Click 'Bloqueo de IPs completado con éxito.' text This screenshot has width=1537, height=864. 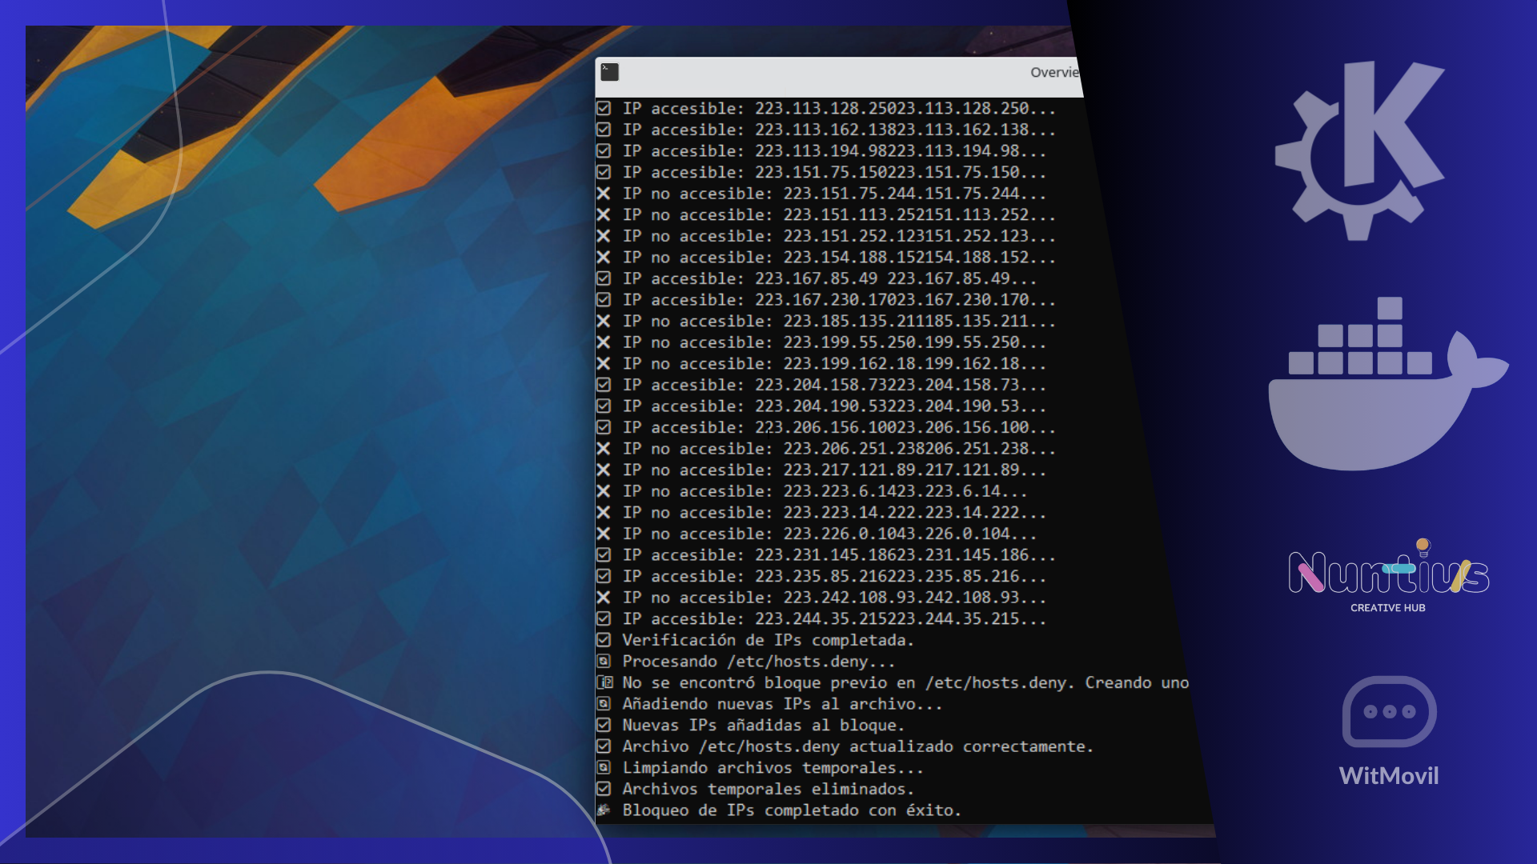(792, 810)
